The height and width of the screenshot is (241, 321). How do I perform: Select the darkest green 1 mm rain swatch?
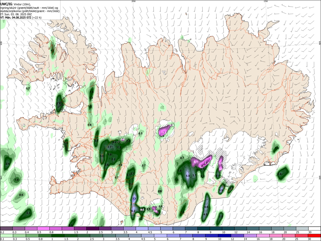pyautogui.click(x=58, y=235)
